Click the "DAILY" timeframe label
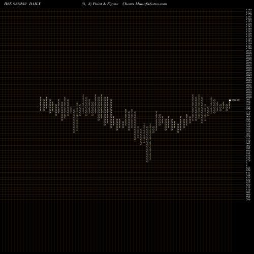 tap(35, 4)
